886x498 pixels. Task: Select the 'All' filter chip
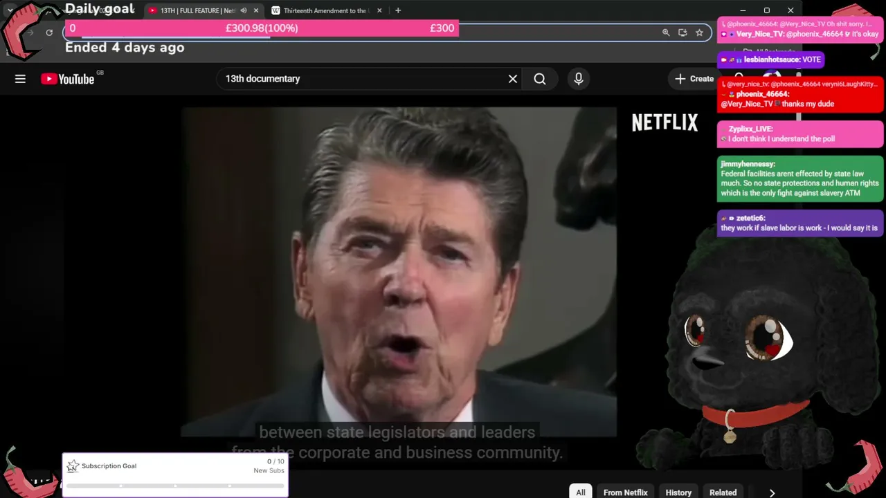tap(581, 492)
